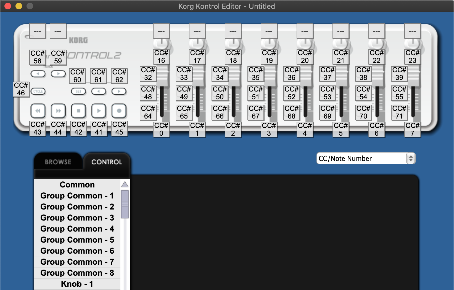This screenshot has width=454, height=290.
Task: Select Knob - 1 in list
Action: click(77, 284)
